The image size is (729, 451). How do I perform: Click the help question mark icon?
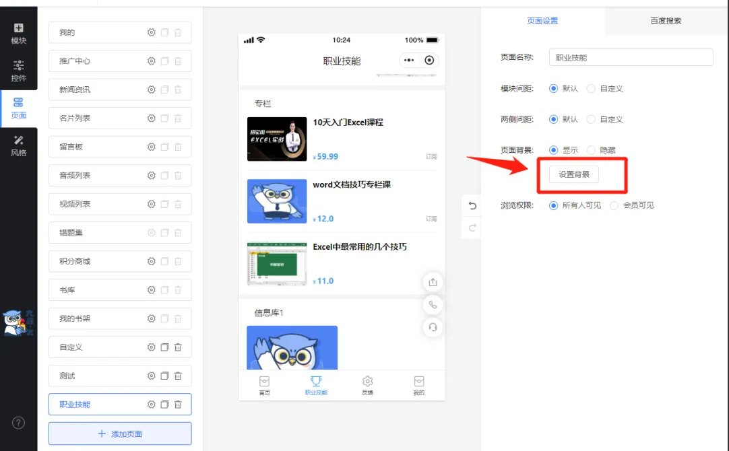pyautogui.click(x=19, y=423)
